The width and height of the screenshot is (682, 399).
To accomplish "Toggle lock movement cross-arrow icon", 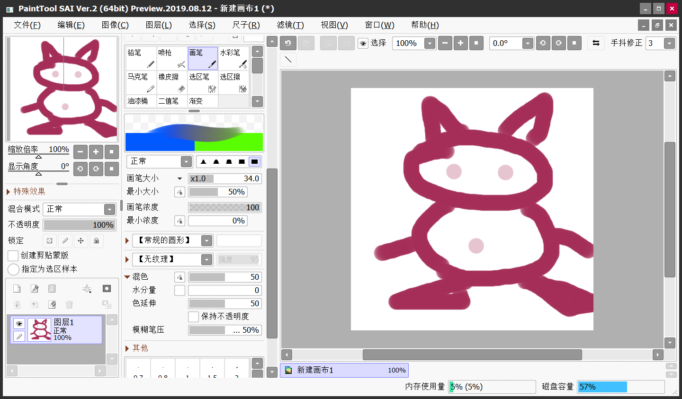I will click(81, 240).
